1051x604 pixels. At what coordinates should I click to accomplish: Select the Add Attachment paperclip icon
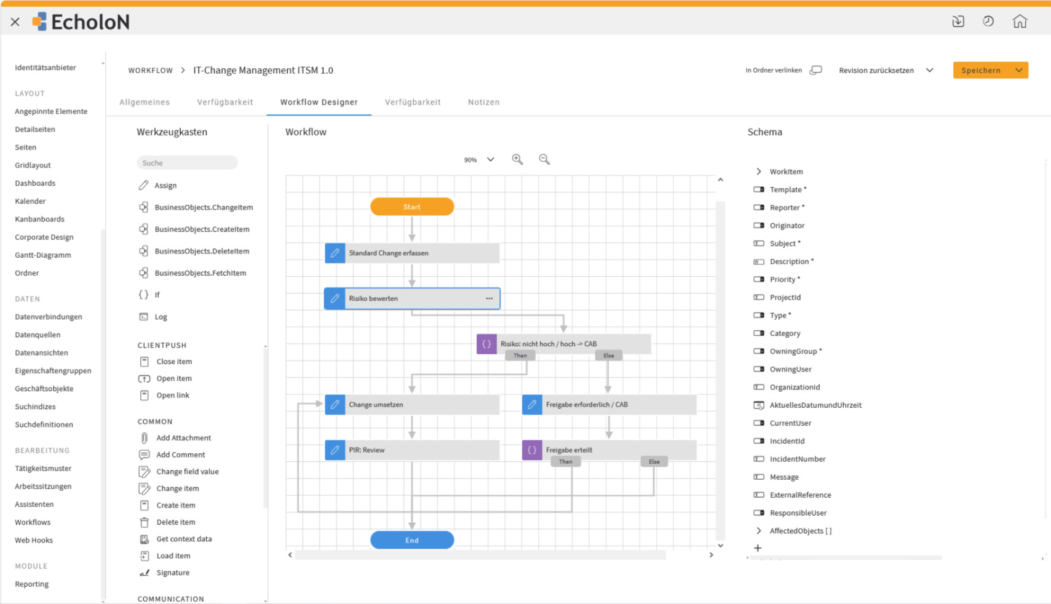145,438
